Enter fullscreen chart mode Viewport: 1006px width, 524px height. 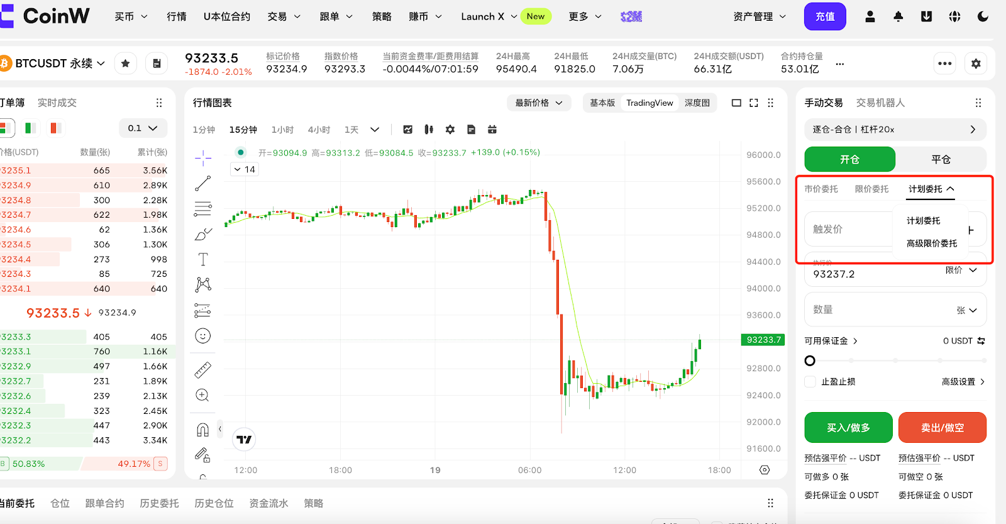pos(754,103)
